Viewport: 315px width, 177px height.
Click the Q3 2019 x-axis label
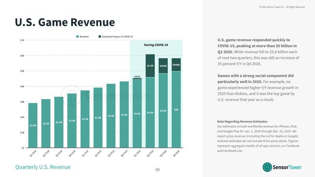[x=111, y=153]
